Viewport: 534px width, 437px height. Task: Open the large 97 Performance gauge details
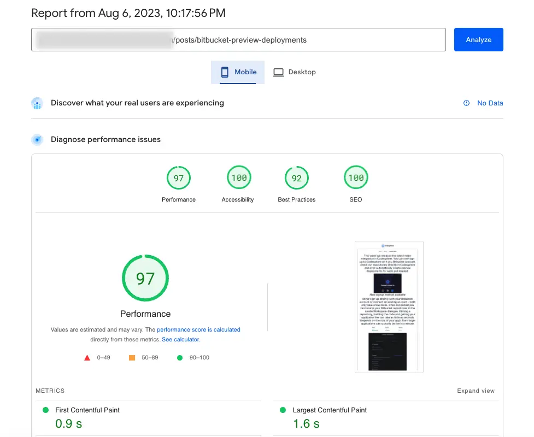click(145, 278)
